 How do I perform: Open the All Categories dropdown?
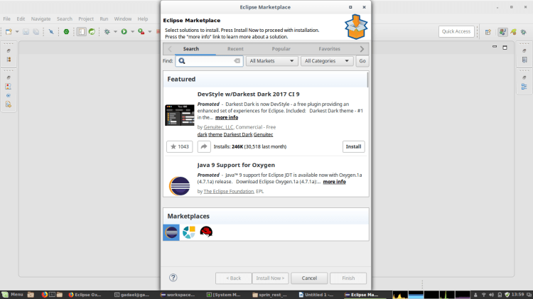[327, 61]
